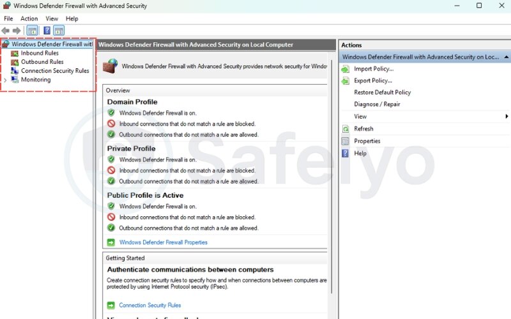Open Windows Defender Firewall Properties link
511x319 pixels.
[163, 242]
